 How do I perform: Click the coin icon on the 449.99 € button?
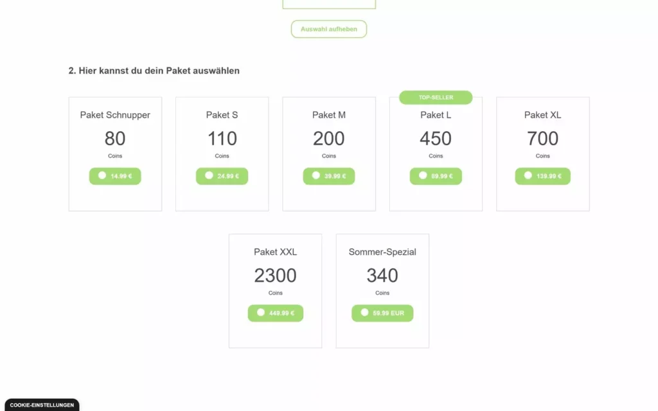tap(260, 313)
